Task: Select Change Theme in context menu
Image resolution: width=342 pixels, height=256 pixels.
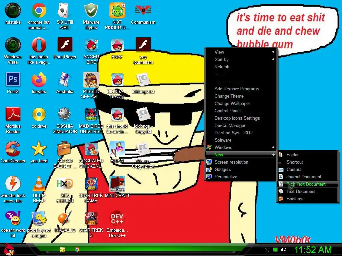Action: click(x=241, y=96)
